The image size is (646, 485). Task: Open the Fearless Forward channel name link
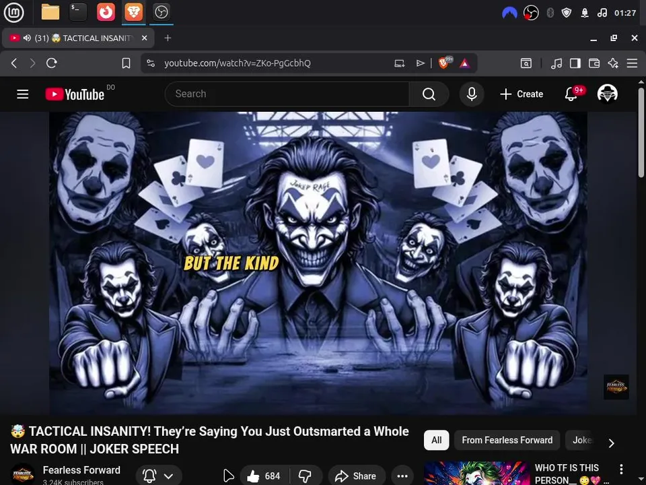point(81,470)
